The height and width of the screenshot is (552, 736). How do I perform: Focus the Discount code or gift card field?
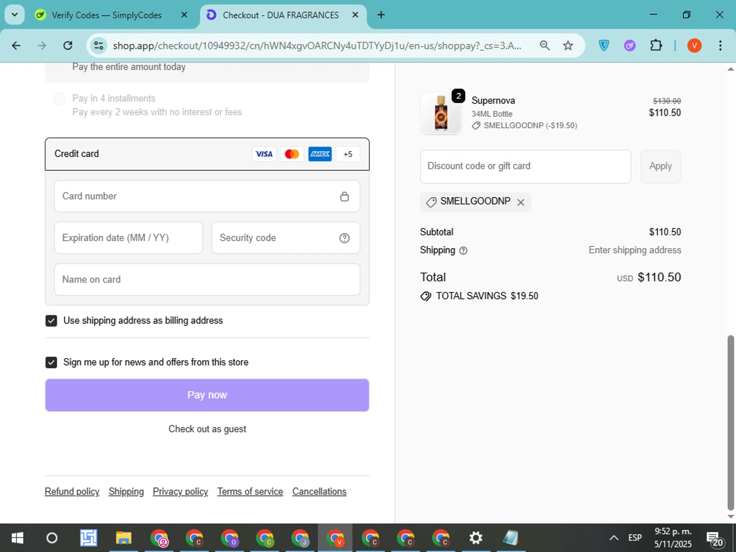[x=526, y=167]
